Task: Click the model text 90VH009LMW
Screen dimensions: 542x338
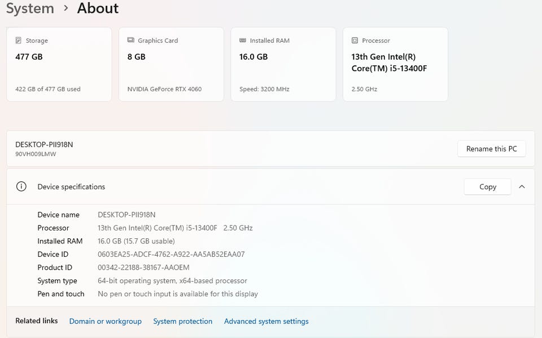Action: [x=36, y=154]
